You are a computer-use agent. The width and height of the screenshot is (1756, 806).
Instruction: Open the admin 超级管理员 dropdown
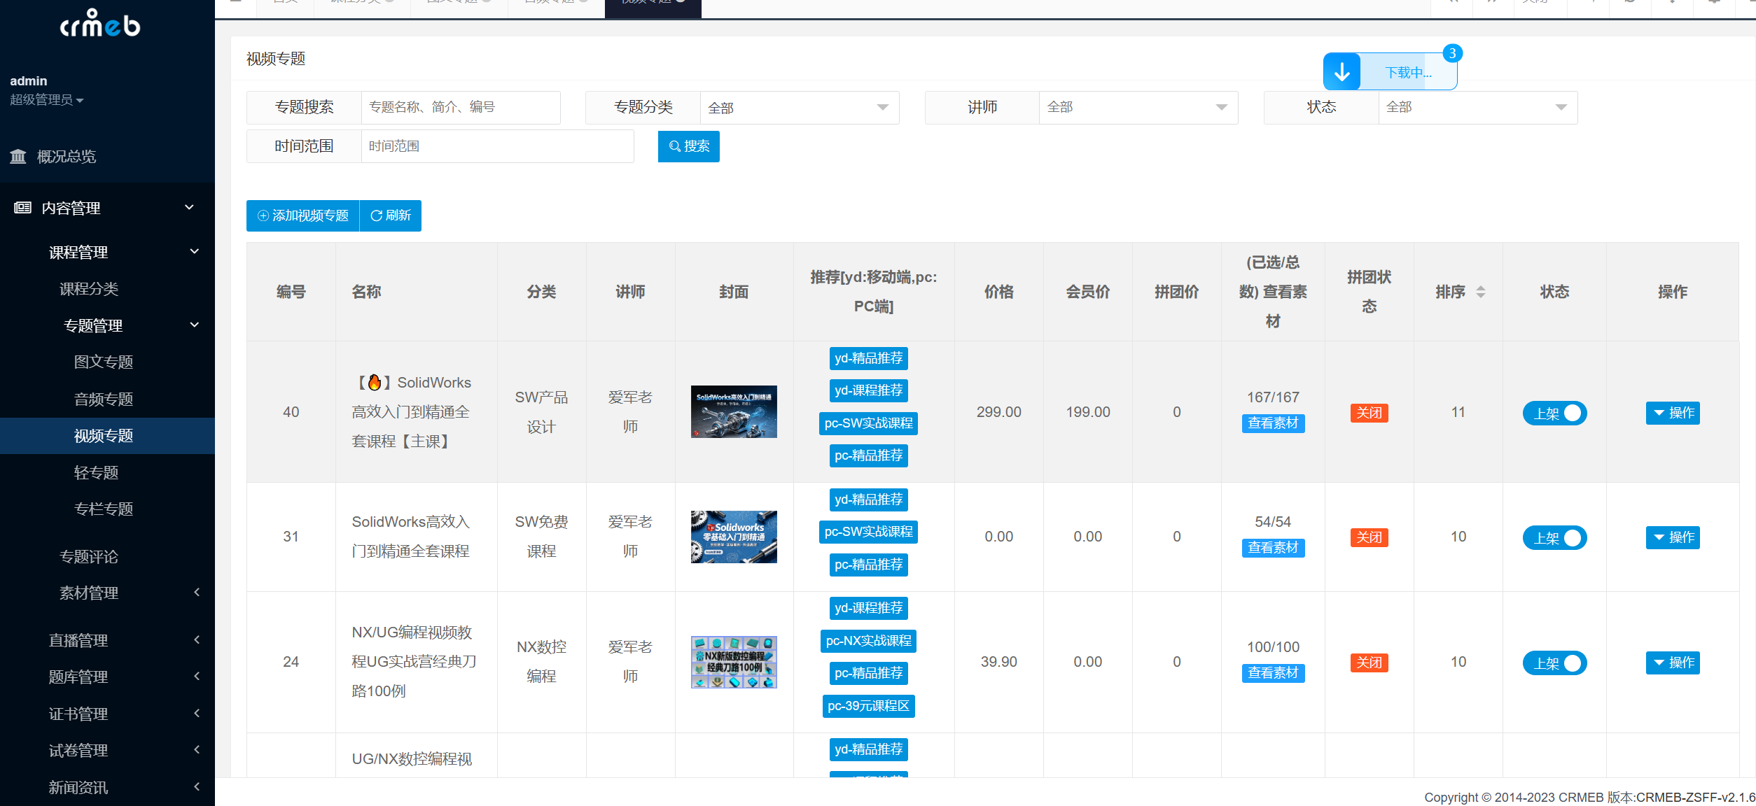[x=46, y=100]
